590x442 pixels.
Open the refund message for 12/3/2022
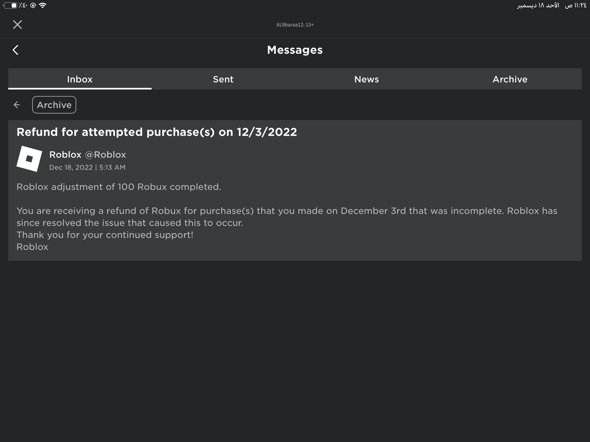tap(157, 132)
